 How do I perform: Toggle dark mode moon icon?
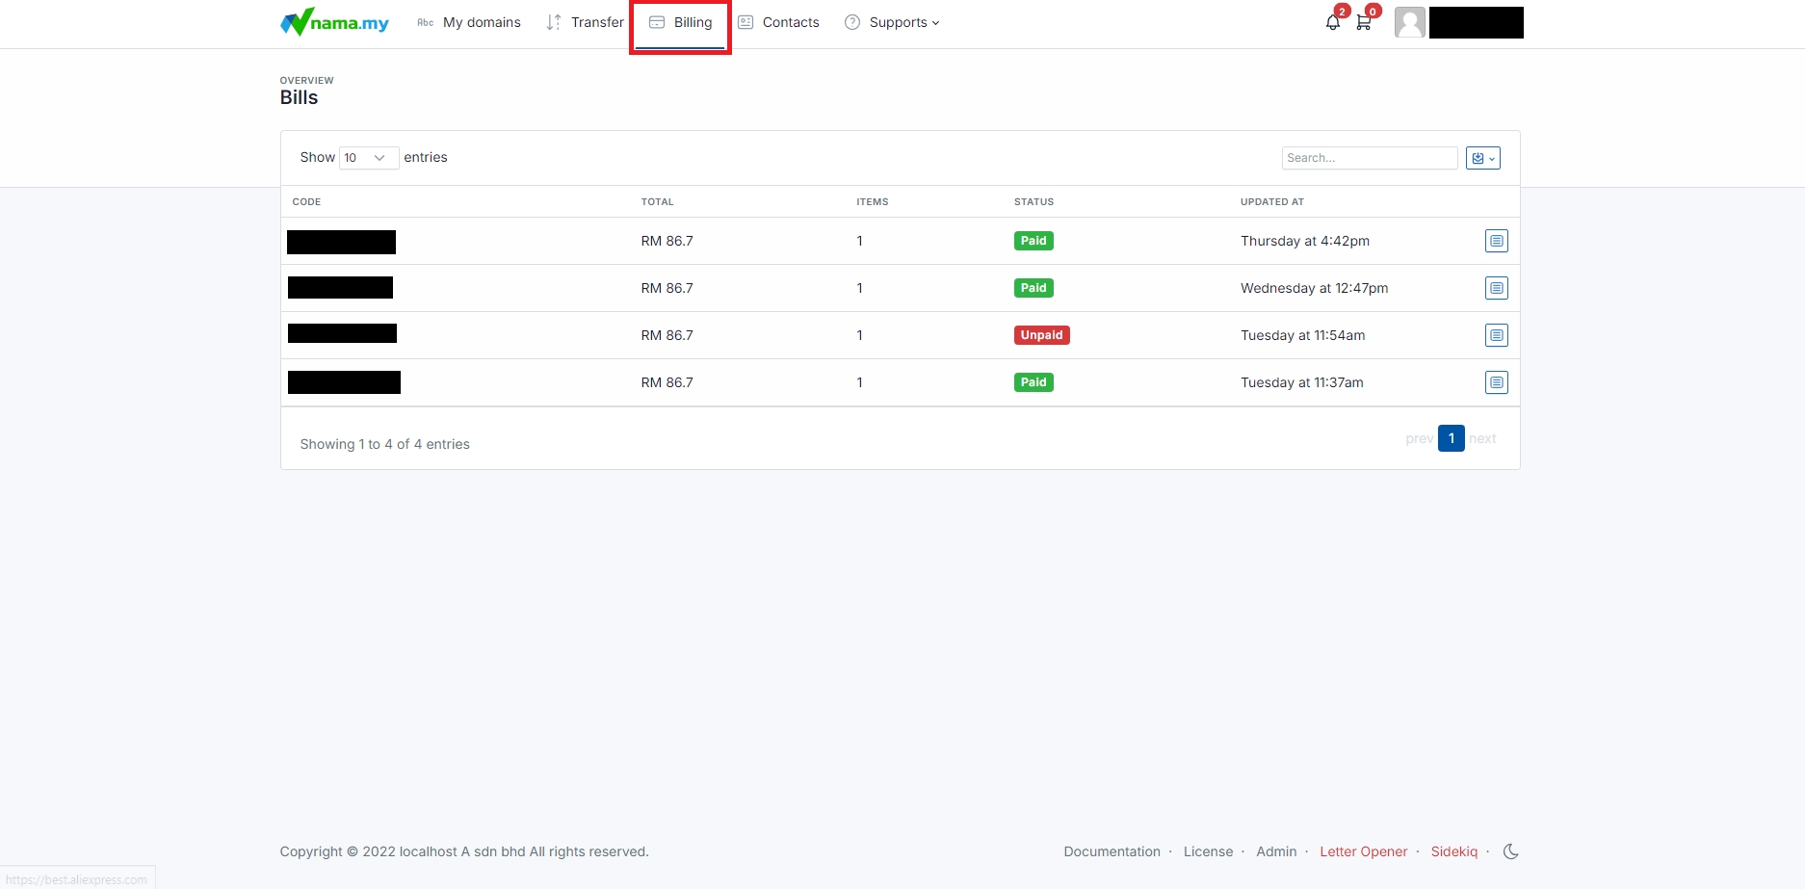(x=1510, y=851)
